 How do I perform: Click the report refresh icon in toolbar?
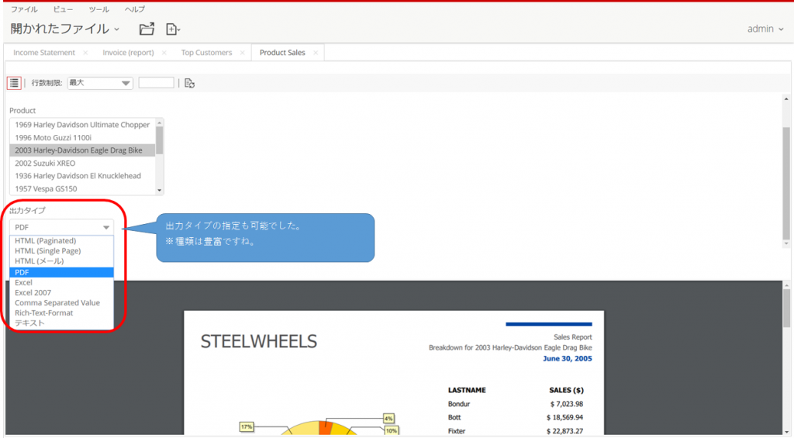click(x=189, y=83)
